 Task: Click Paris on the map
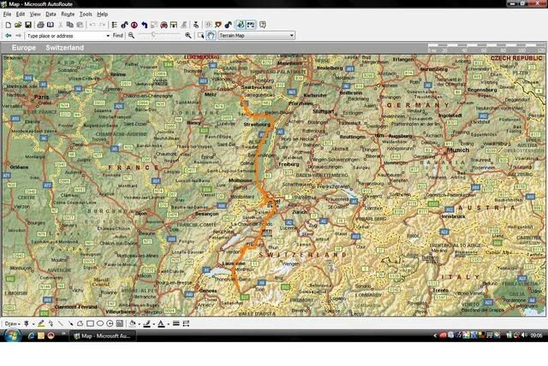click(42, 97)
